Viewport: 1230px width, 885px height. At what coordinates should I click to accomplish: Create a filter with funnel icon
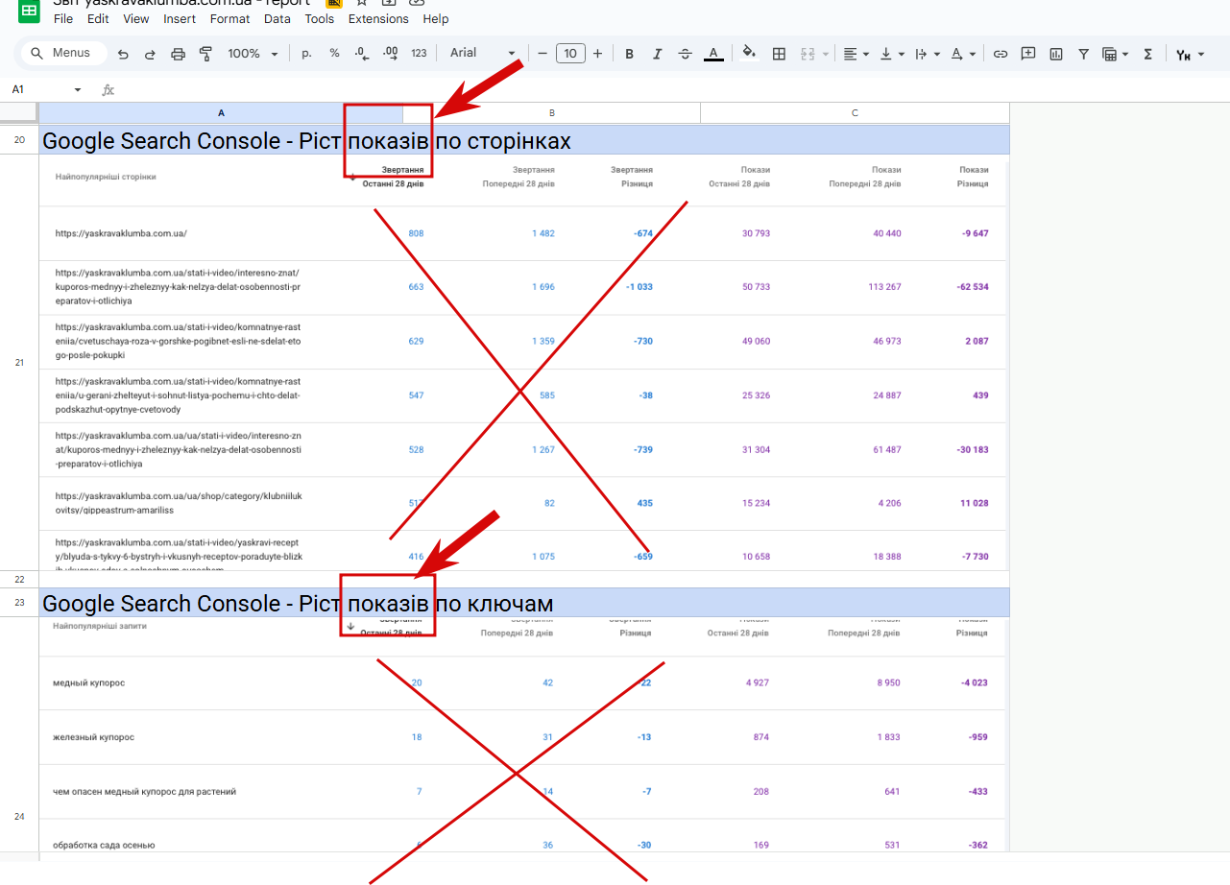click(1083, 54)
